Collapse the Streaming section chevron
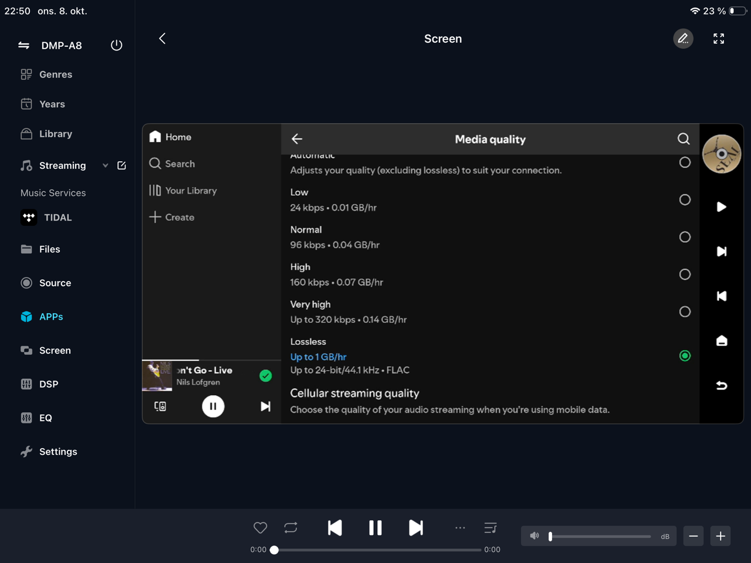Viewport: 751px width, 563px height. click(x=106, y=166)
